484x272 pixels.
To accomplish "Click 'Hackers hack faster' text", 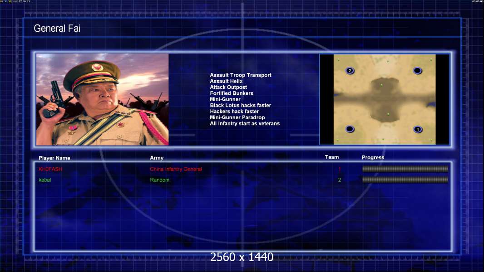I will pyautogui.click(x=234, y=111).
